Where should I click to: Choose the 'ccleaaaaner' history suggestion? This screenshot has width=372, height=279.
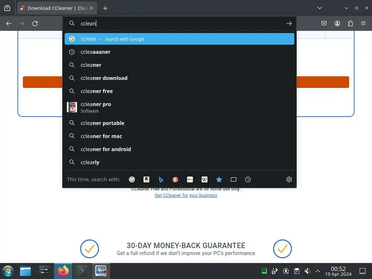pyautogui.click(x=179, y=52)
